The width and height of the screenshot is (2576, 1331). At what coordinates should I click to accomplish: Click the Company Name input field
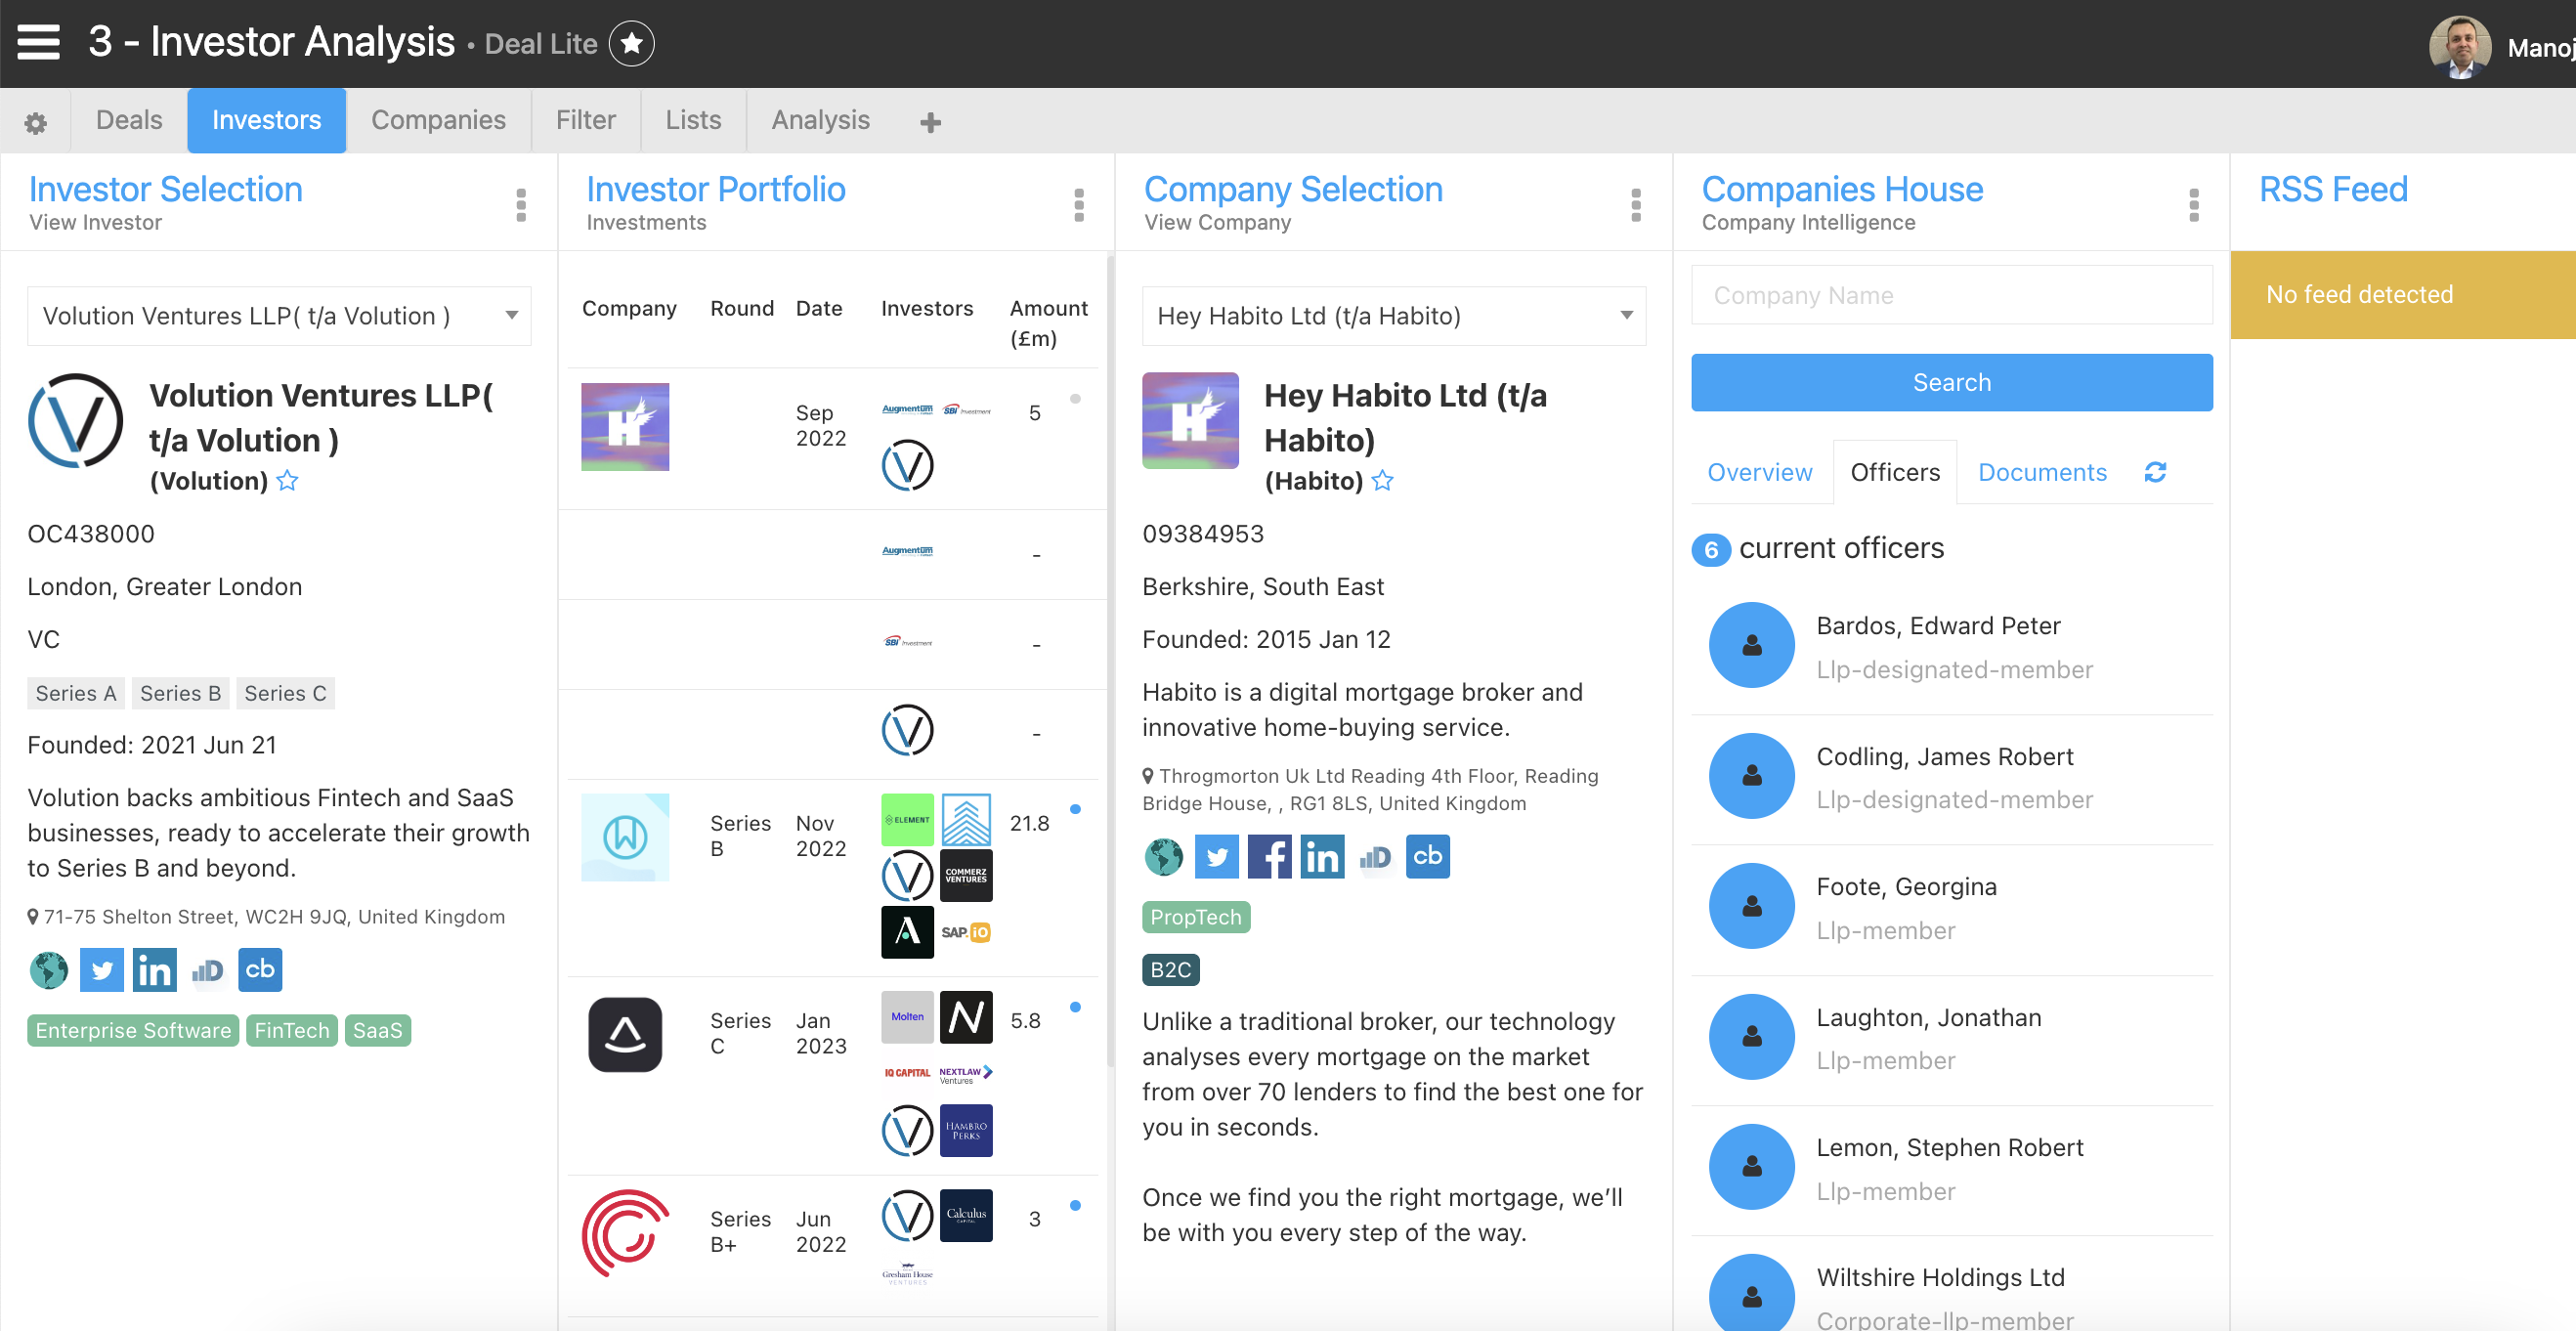coord(1950,295)
